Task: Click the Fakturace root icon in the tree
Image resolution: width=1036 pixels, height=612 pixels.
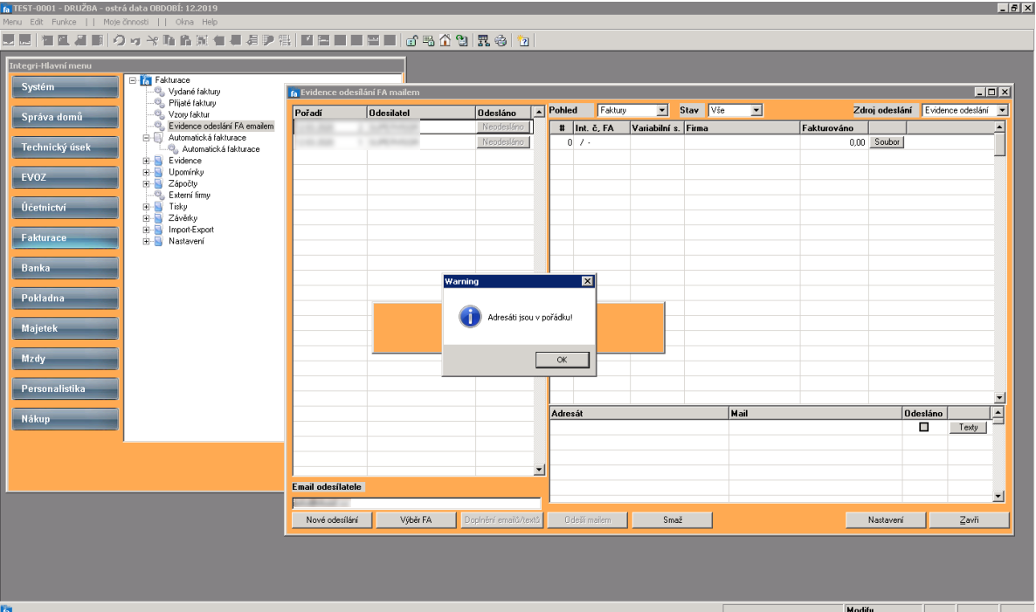Action: tap(146, 80)
